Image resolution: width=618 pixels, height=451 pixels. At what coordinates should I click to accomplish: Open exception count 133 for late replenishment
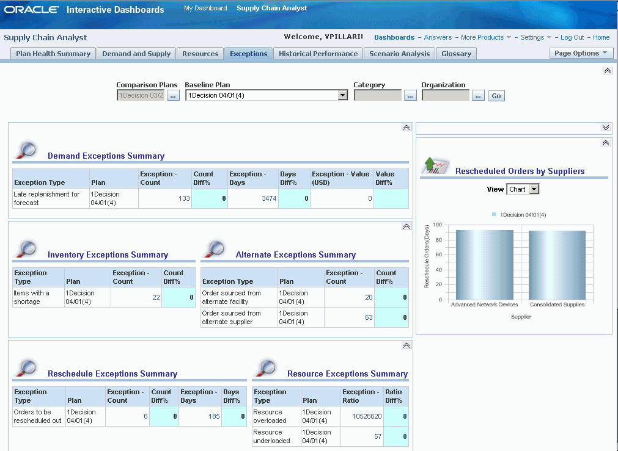pyautogui.click(x=184, y=198)
